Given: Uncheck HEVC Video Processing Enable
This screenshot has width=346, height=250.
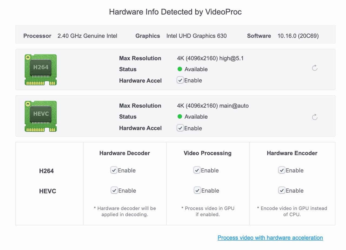Looking at the screenshot, I should [197, 191].
